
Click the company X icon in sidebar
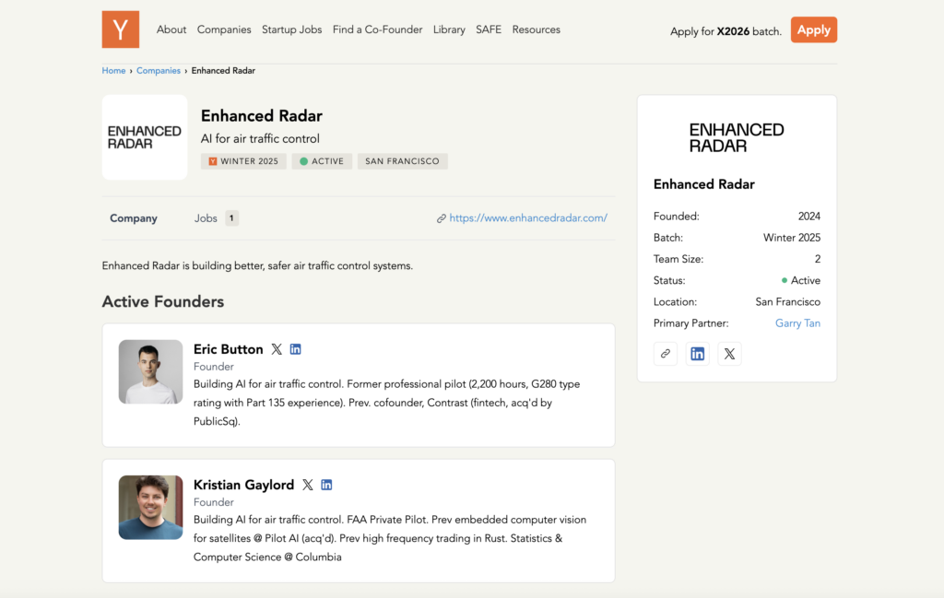pyautogui.click(x=729, y=354)
